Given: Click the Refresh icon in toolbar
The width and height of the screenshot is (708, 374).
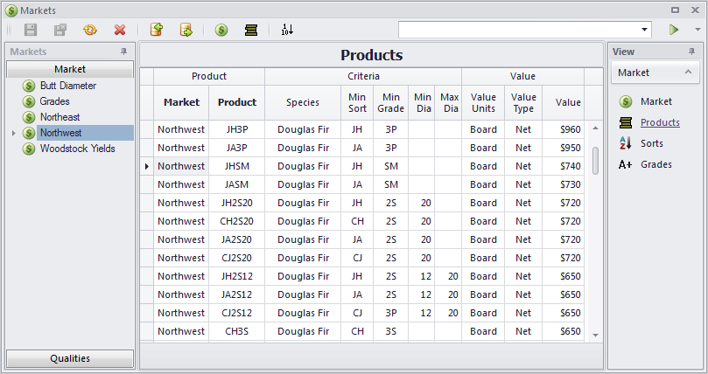Looking at the screenshot, I should pos(90,30).
